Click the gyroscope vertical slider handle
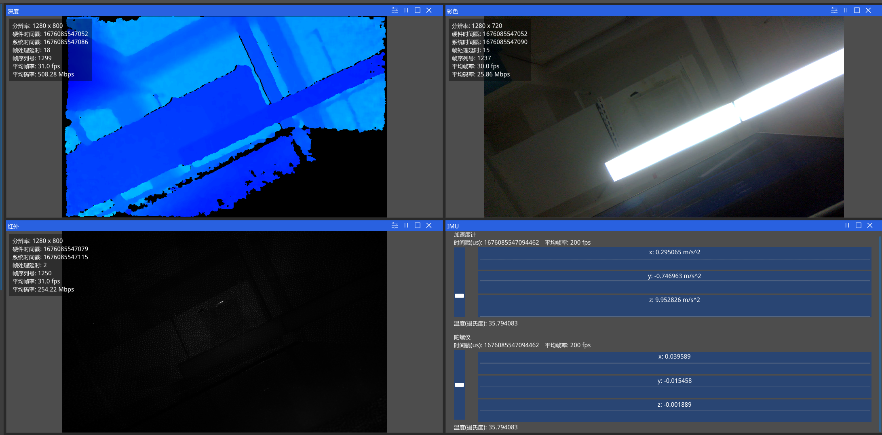The width and height of the screenshot is (882, 435). 459,385
